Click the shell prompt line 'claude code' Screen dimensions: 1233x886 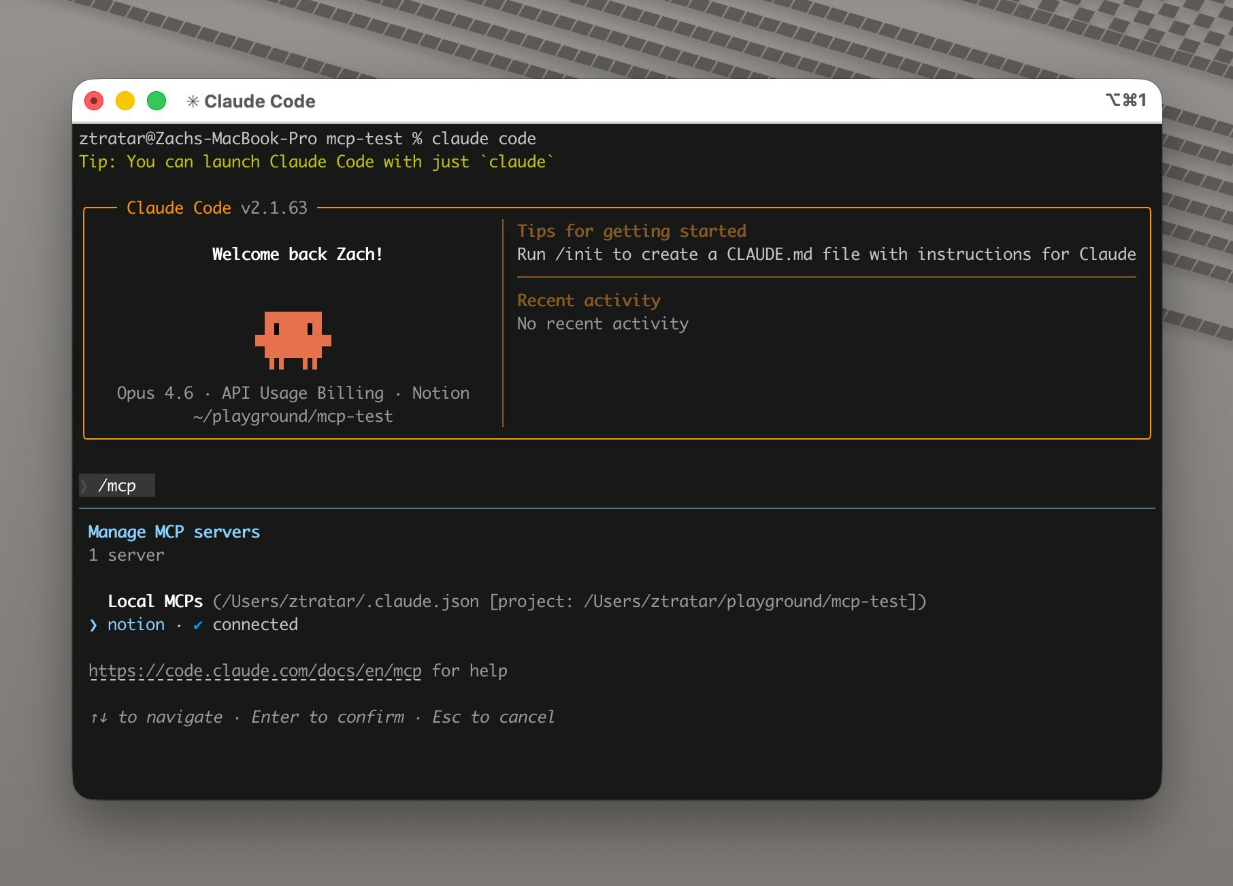coord(308,139)
